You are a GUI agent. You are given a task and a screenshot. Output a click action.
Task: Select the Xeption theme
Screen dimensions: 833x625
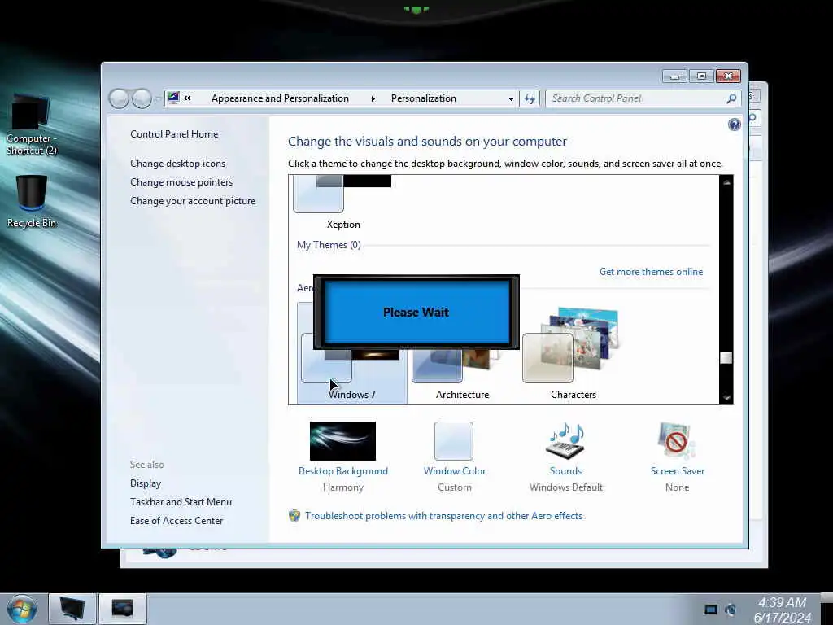(343, 202)
